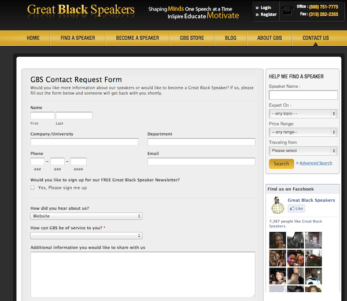
Task: Check 'Yes, Please sign me up' checkbox
Action: click(32, 188)
